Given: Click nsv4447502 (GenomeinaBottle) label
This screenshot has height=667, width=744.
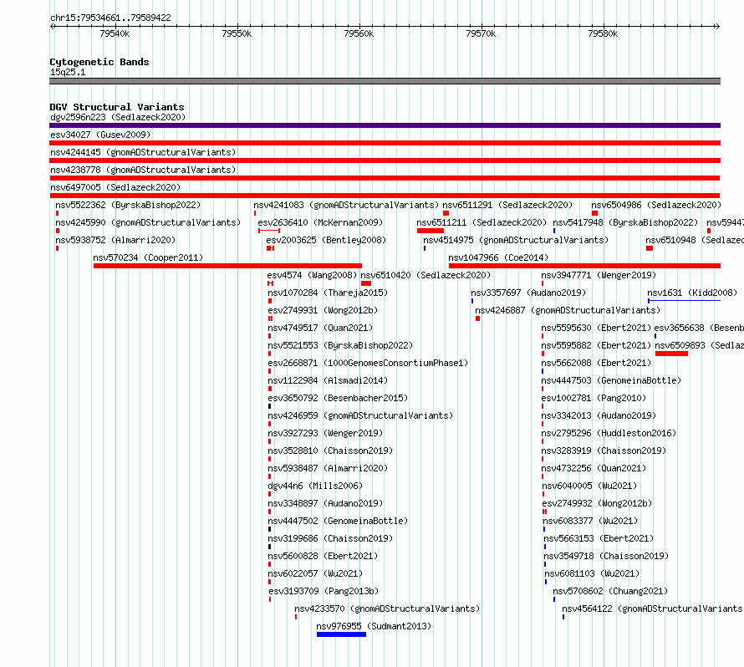Looking at the screenshot, I should click(x=338, y=521).
